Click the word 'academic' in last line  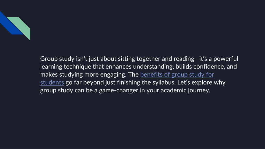tap(174, 90)
